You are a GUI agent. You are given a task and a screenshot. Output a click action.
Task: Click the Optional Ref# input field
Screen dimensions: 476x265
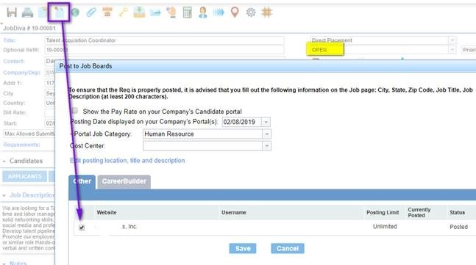pos(164,50)
